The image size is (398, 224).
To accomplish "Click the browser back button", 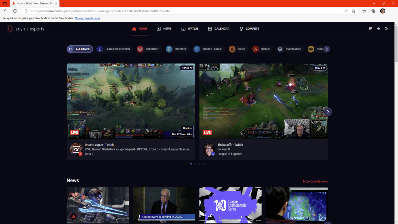I will 6,11.
